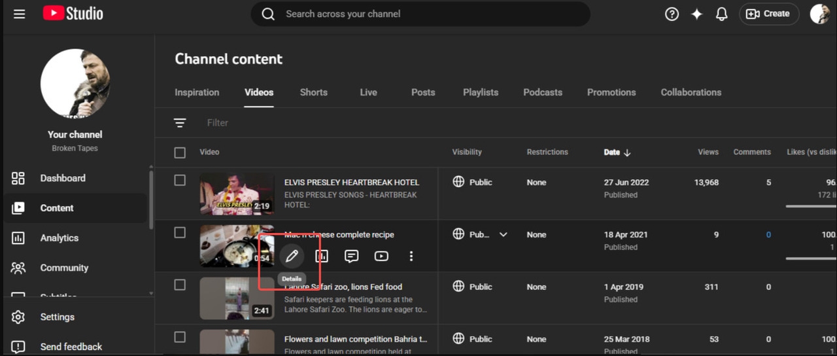Open Flowers and lawn competition Bahria title
The image size is (837, 356).
356,340
